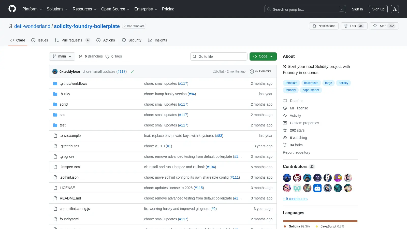
Task: Open the .lintspec.toml file
Action: (x=70, y=167)
